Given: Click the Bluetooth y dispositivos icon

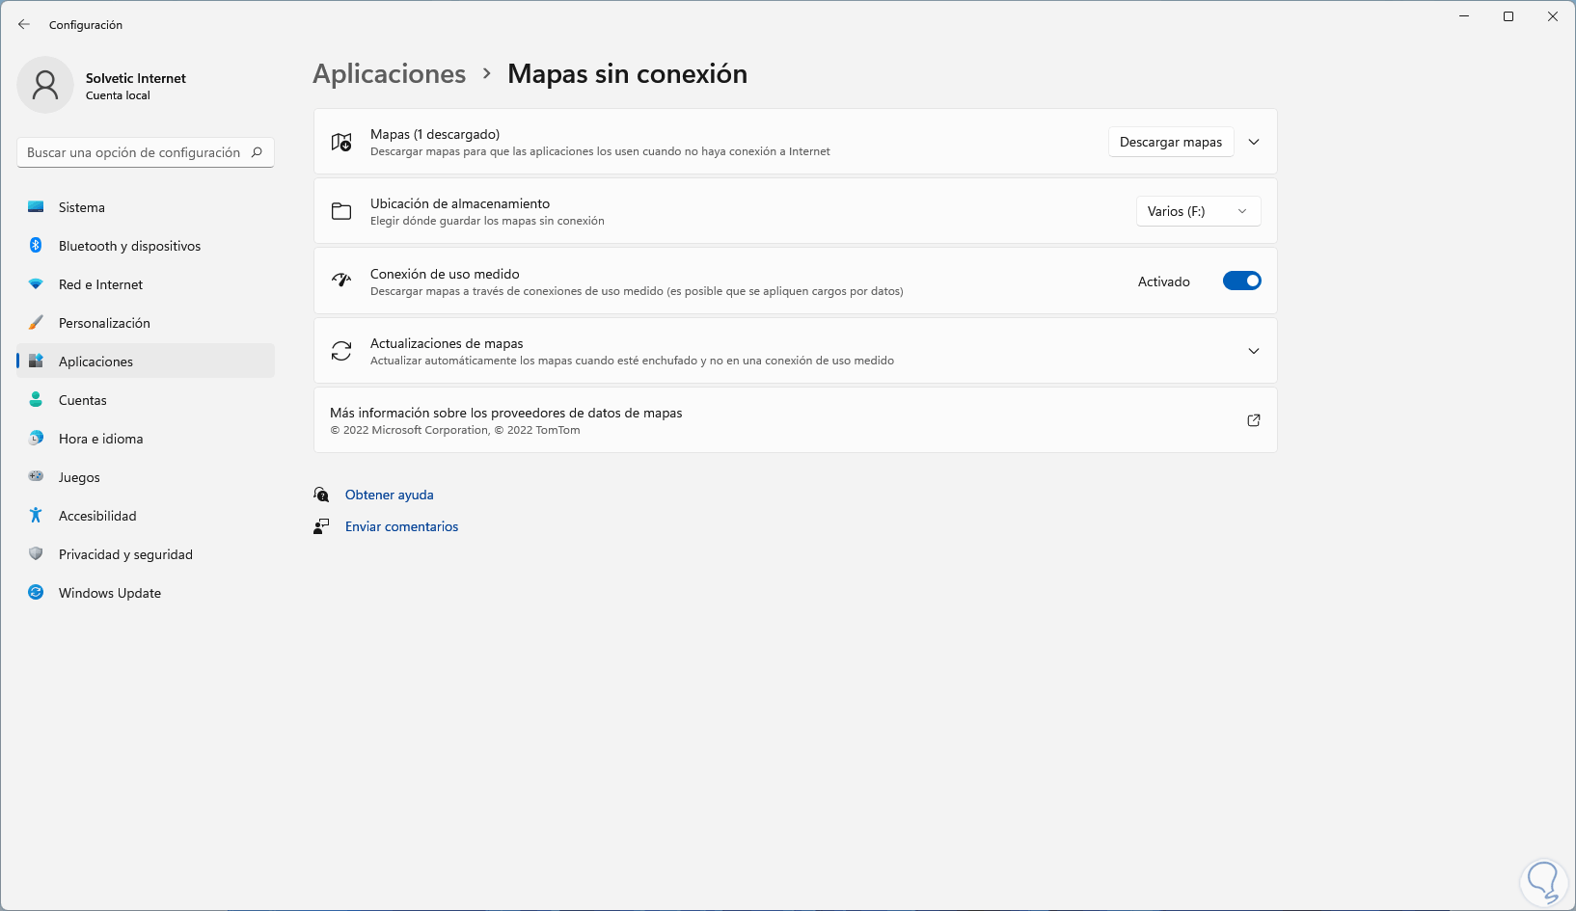Looking at the screenshot, I should (x=36, y=246).
